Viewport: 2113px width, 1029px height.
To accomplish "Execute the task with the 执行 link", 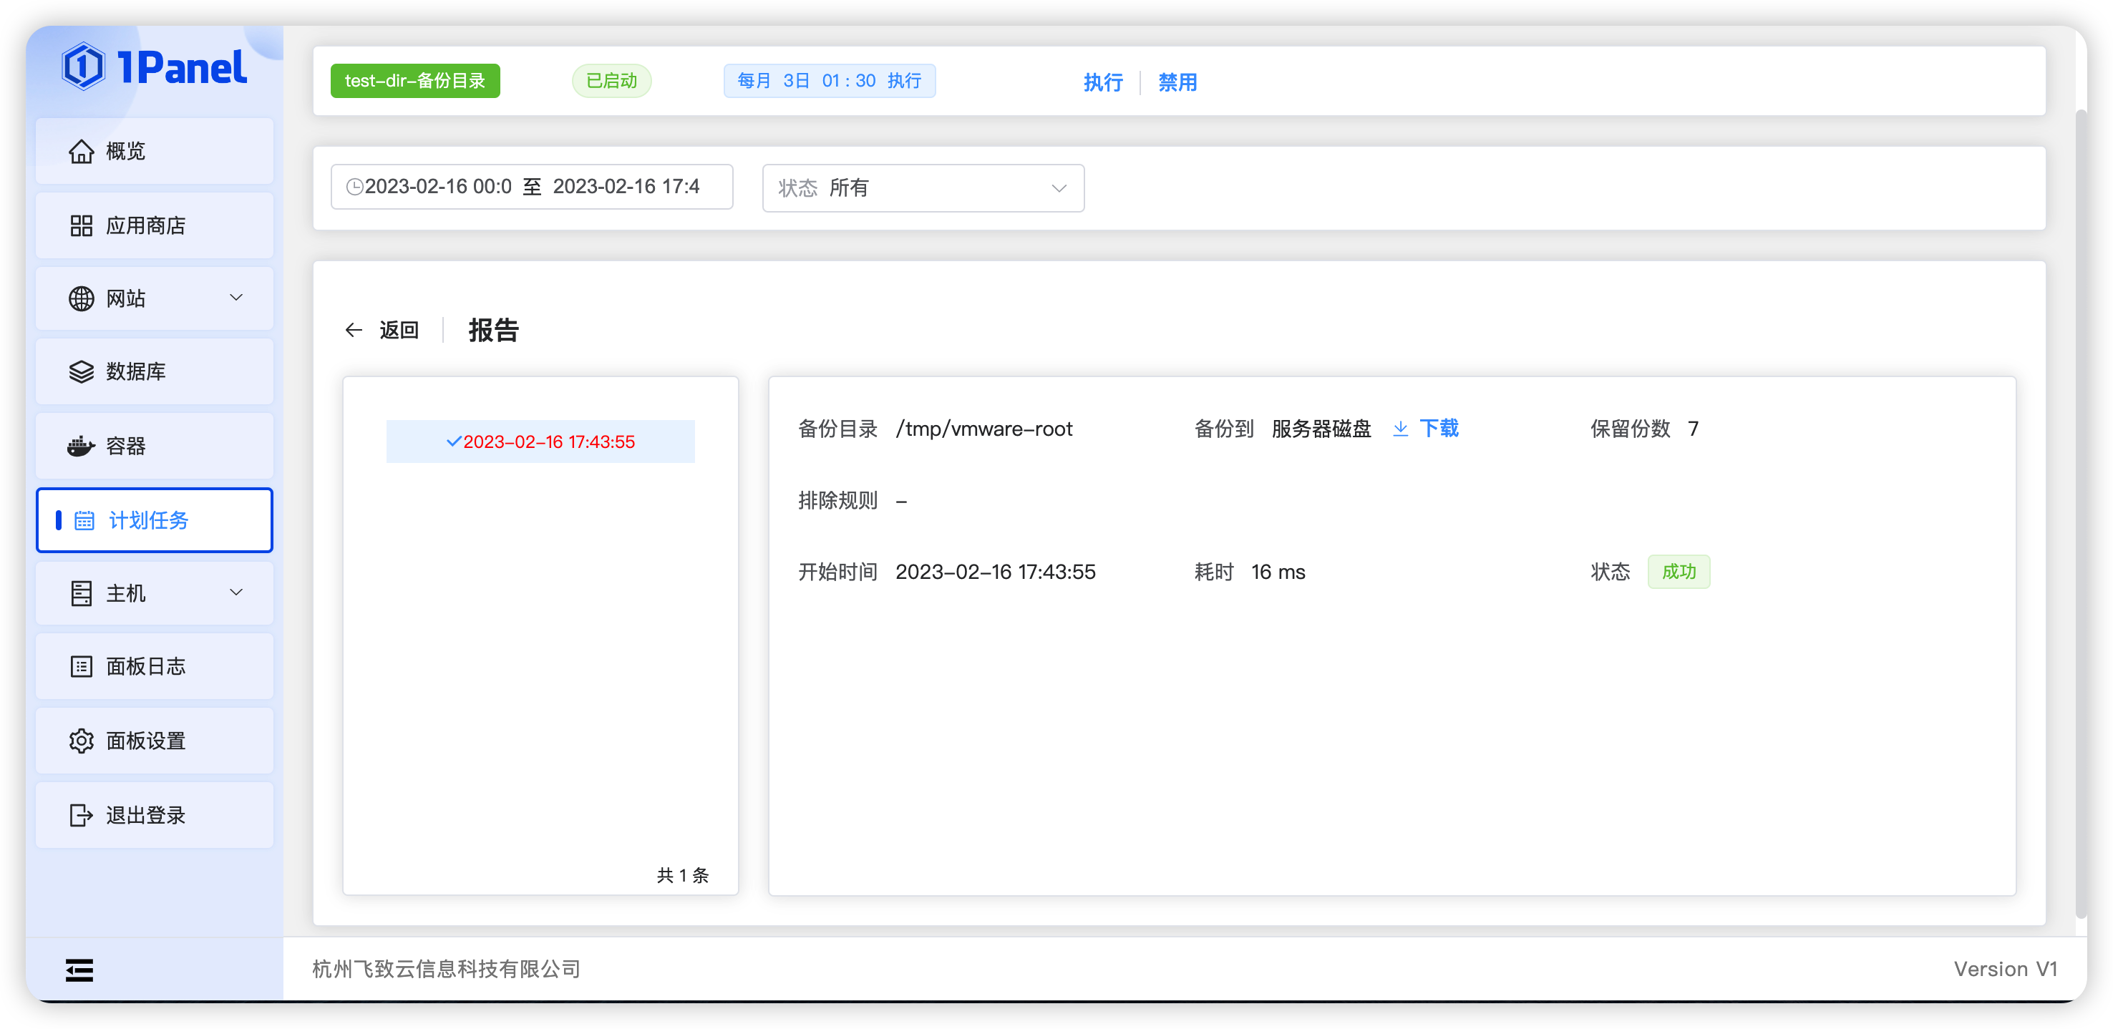I will pos(1102,82).
